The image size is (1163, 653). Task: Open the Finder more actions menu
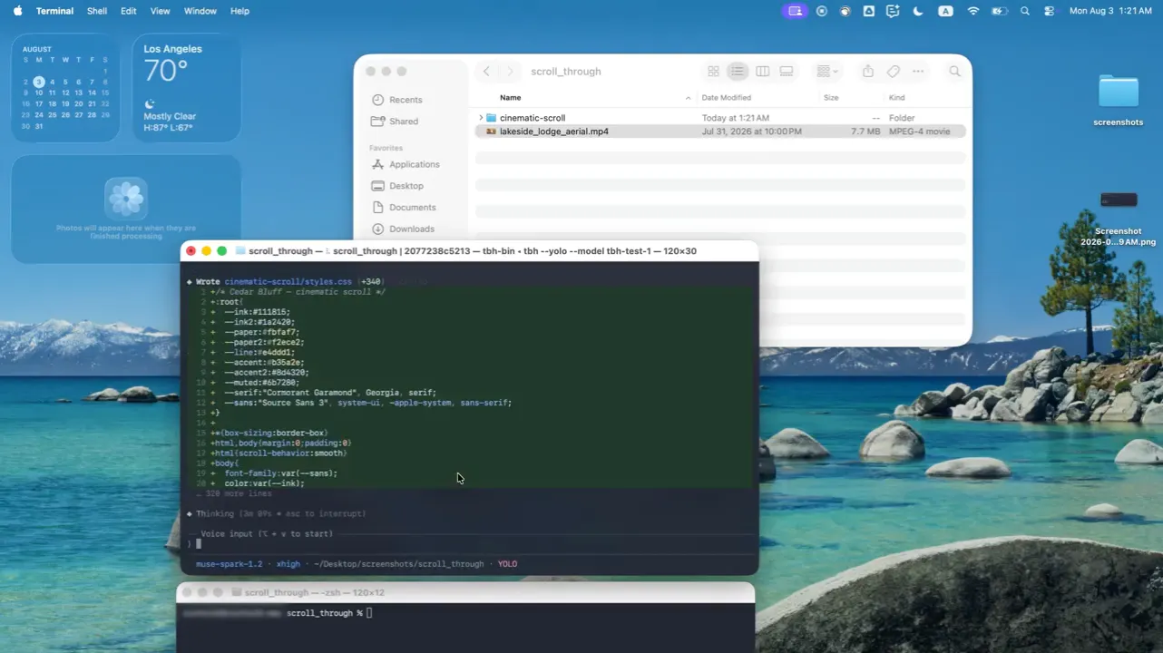click(x=918, y=72)
